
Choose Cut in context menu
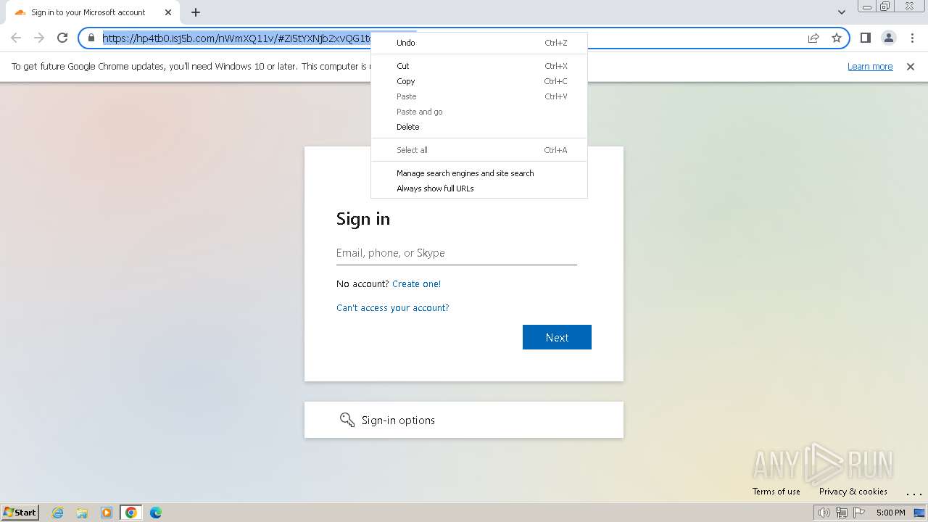478,66
